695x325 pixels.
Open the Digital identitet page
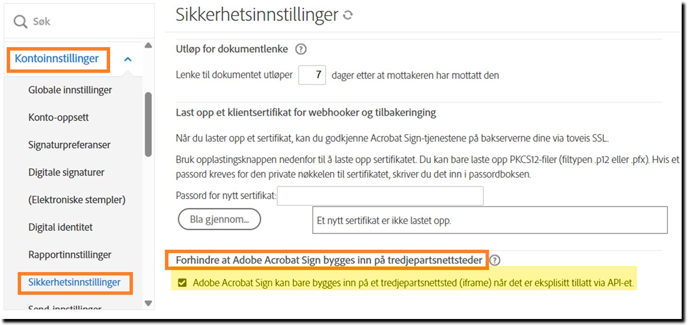click(x=60, y=228)
